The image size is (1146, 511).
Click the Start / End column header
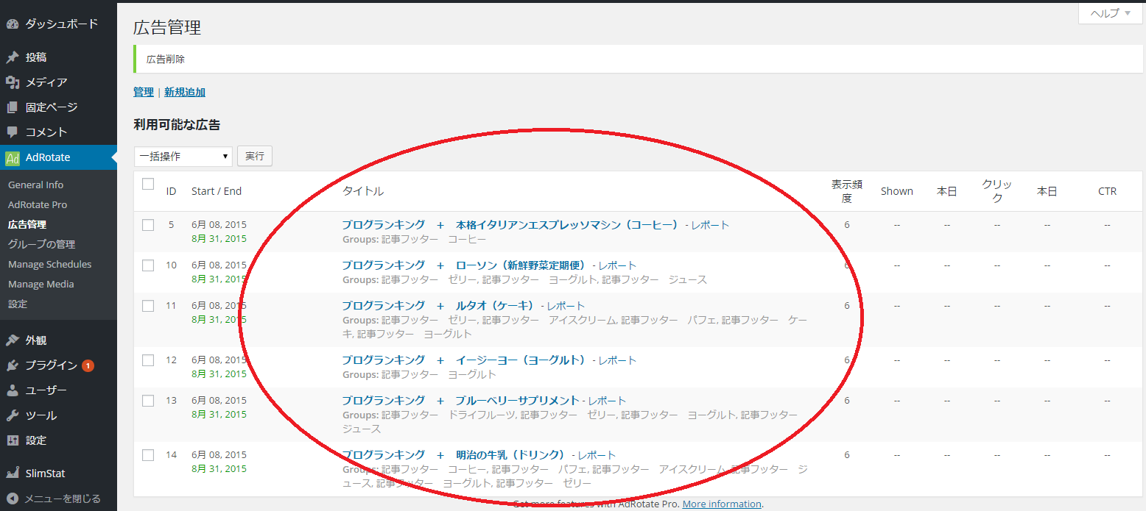(217, 191)
